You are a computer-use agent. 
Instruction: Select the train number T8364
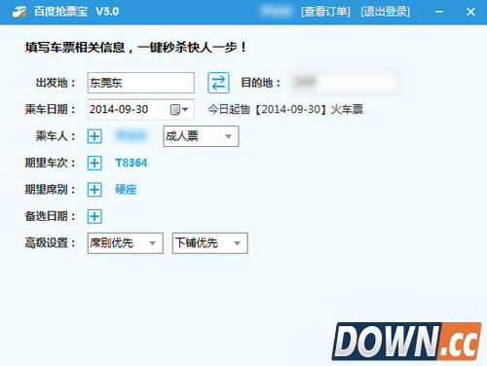pos(131,163)
